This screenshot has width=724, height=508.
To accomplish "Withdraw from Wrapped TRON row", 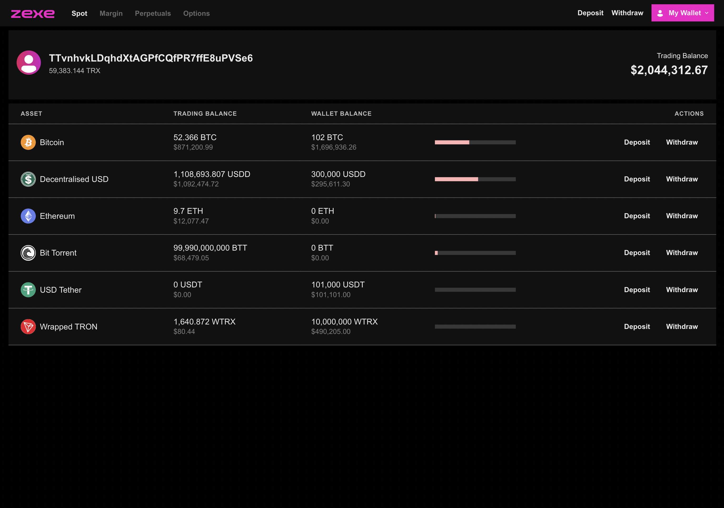I will 682,327.
